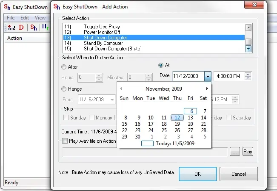Click the browse (...) button for wav file
277x191 pixels.
point(234,152)
